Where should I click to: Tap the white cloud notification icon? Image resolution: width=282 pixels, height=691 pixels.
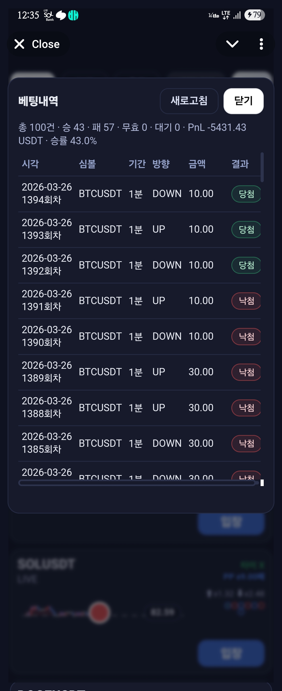pos(61,15)
